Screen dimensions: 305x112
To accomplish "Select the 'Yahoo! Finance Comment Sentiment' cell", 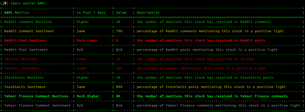I will pyautogui.click(x=37, y=106).
